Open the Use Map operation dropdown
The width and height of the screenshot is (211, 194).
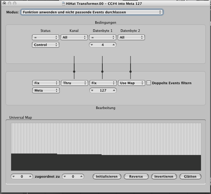pyautogui.click(x=132, y=83)
